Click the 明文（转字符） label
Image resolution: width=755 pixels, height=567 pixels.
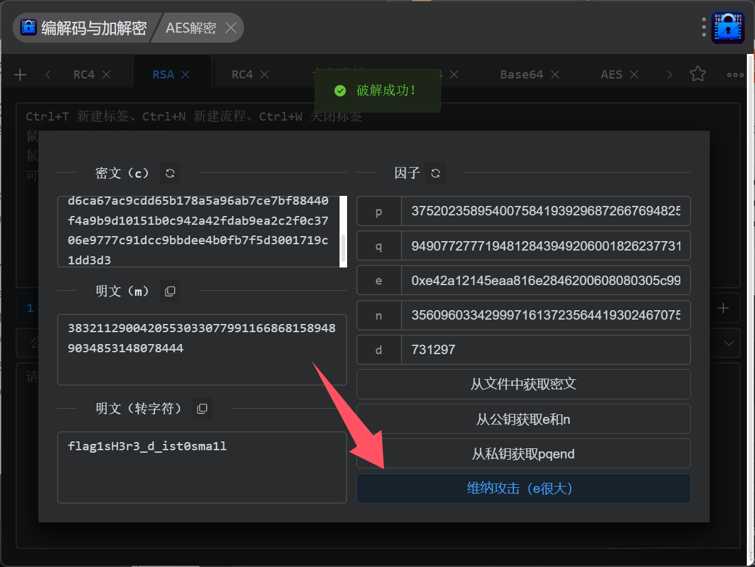[x=139, y=409]
